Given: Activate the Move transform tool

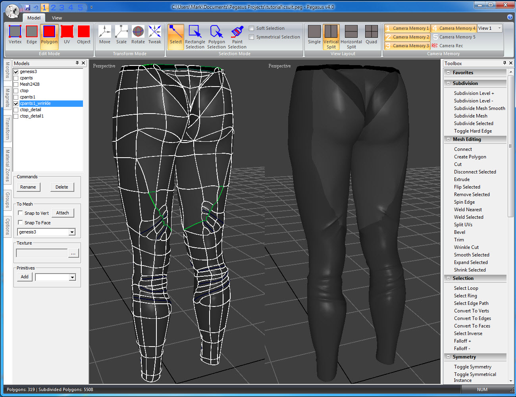Looking at the screenshot, I should click(105, 35).
